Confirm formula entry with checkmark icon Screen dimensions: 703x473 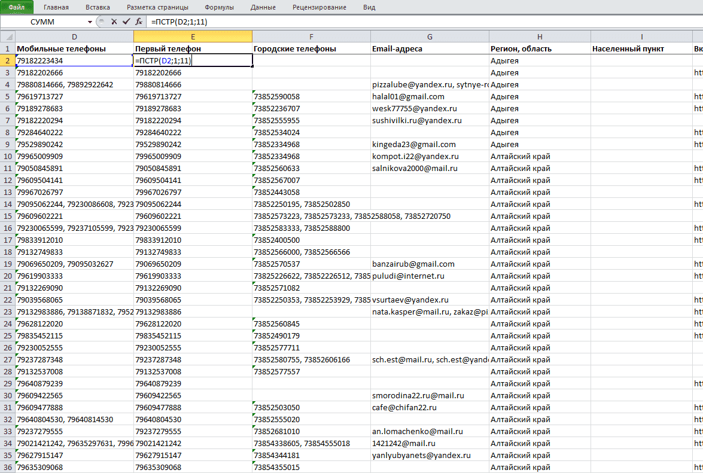pyautogui.click(x=126, y=22)
